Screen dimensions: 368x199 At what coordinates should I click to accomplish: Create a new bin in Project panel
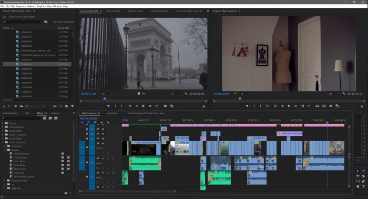(x=66, y=106)
